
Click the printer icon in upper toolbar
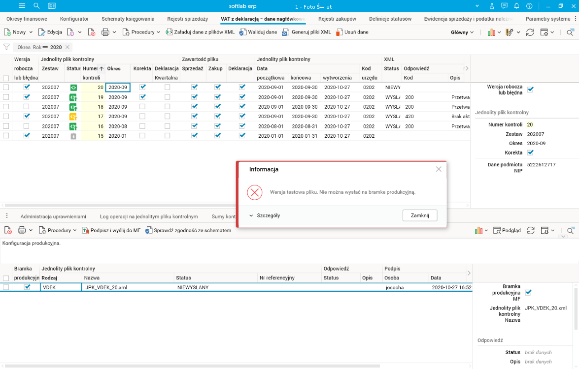pyautogui.click(x=105, y=32)
